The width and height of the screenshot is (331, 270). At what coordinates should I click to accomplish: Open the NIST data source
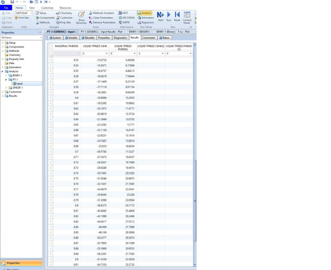pos(123,13)
